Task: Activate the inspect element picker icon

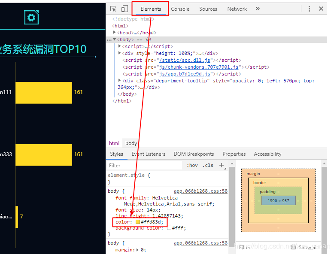Action: [x=113, y=9]
